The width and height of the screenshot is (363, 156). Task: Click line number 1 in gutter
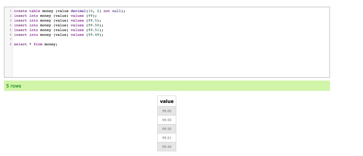(10, 11)
